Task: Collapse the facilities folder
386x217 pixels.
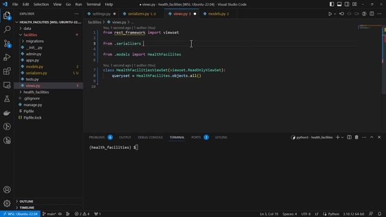Action: 48,35
